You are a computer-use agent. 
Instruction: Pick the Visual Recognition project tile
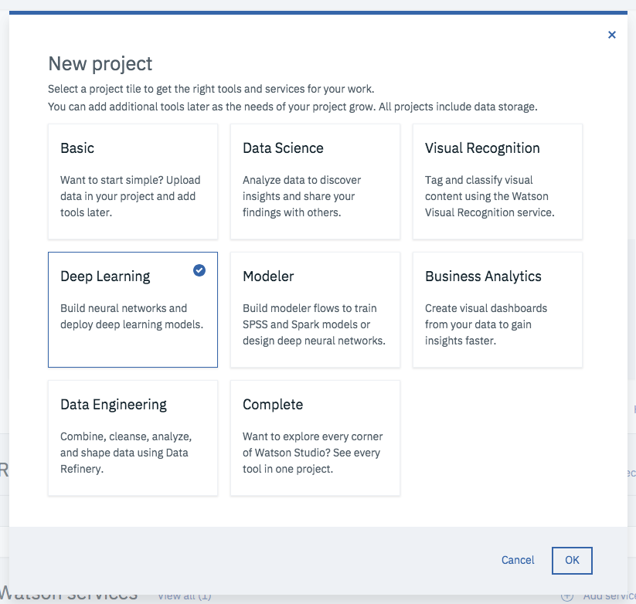tap(498, 182)
